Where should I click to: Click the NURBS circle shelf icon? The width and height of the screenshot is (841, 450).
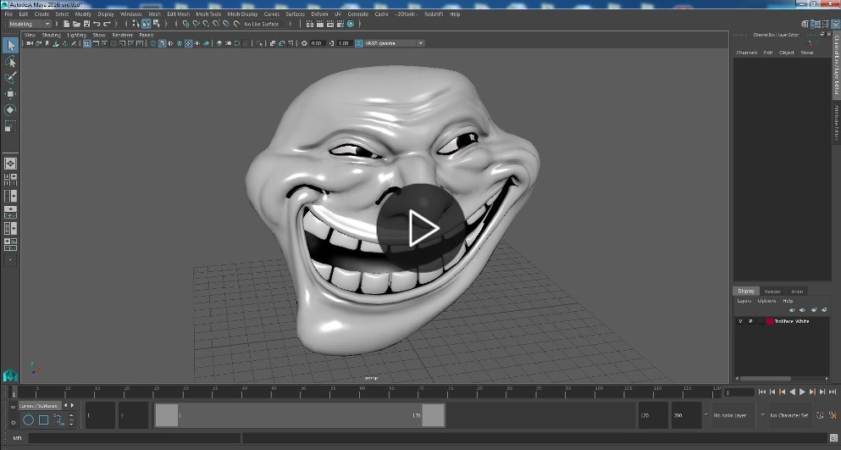tap(28, 419)
